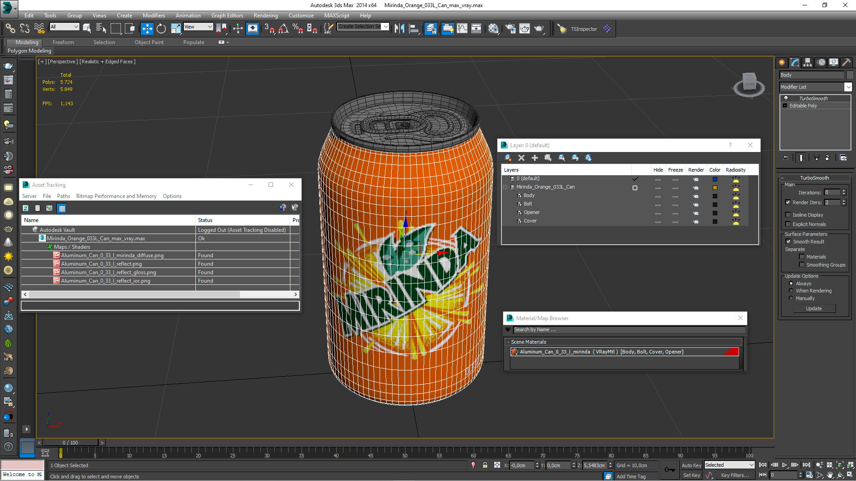
Task: Switch to the Create command panel
Action: (782, 62)
